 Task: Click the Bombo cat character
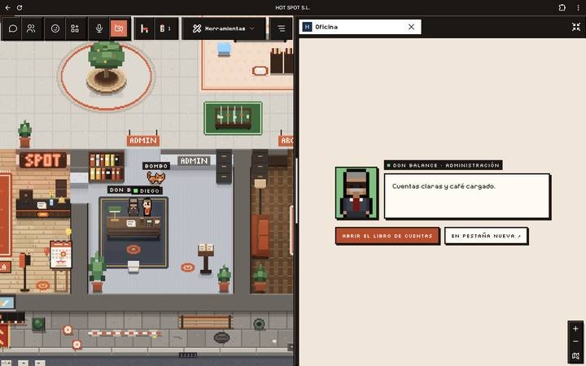click(x=155, y=177)
